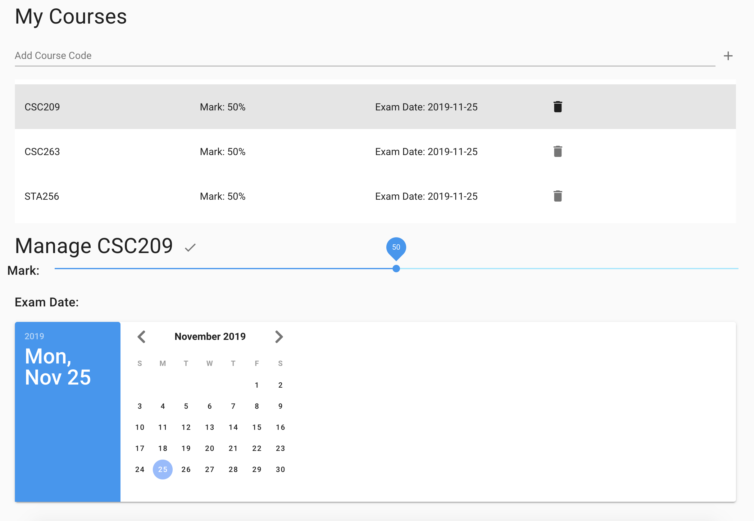Pick November 13 in the calendar

[210, 427]
